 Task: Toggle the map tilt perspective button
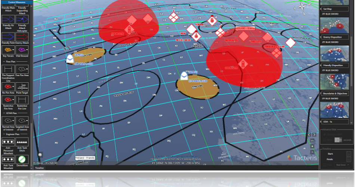pyautogui.click(x=312, y=141)
